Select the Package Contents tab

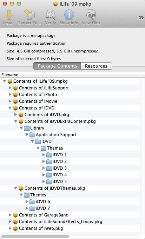click(57, 66)
